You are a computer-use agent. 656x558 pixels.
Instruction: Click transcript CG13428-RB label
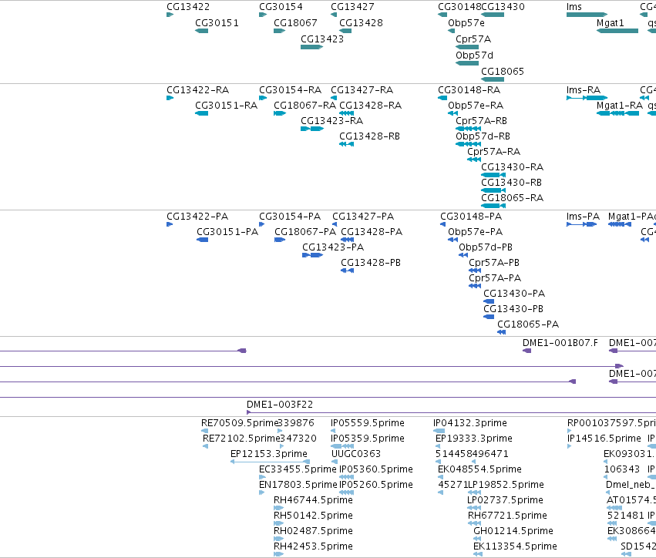point(369,136)
